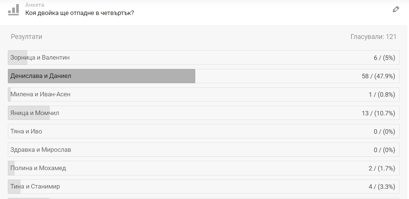The height and width of the screenshot is (199, 409).
Task: Click the 2 / (1.7%) vote count
Action: [x=382, y=168]
